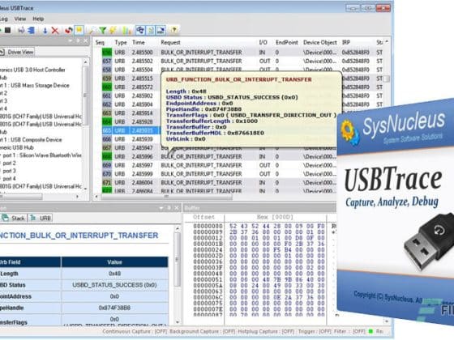Open the View menu
454x340 pixels.
click(20, 19)
